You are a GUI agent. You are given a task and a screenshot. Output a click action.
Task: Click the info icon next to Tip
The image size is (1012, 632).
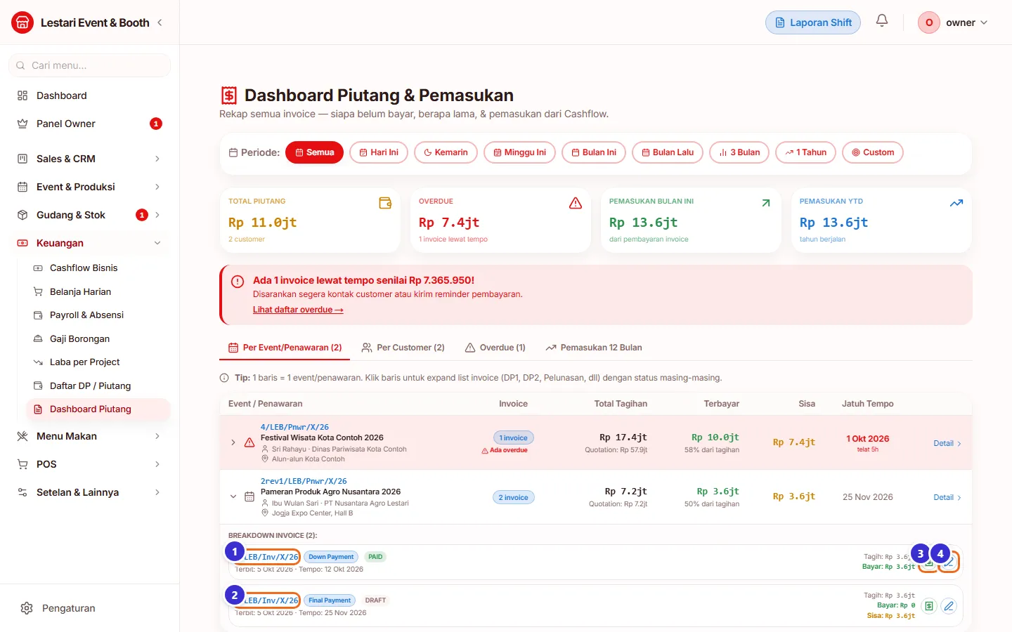pos(224,378)
